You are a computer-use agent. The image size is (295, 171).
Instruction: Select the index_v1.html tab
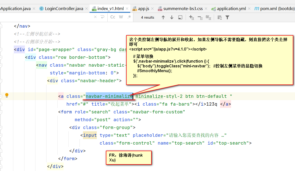(110, 9)
